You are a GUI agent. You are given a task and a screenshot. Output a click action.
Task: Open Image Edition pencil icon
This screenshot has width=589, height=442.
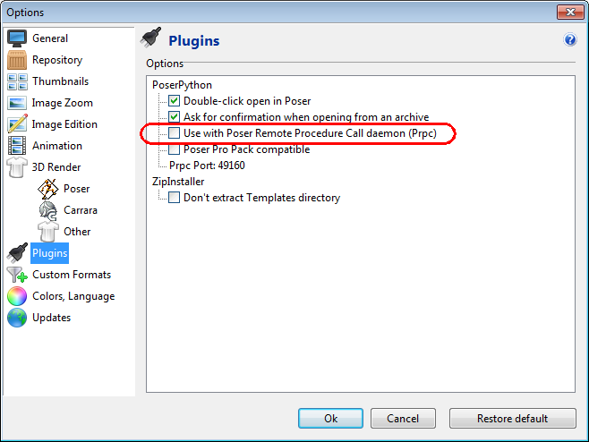(17, 124)
